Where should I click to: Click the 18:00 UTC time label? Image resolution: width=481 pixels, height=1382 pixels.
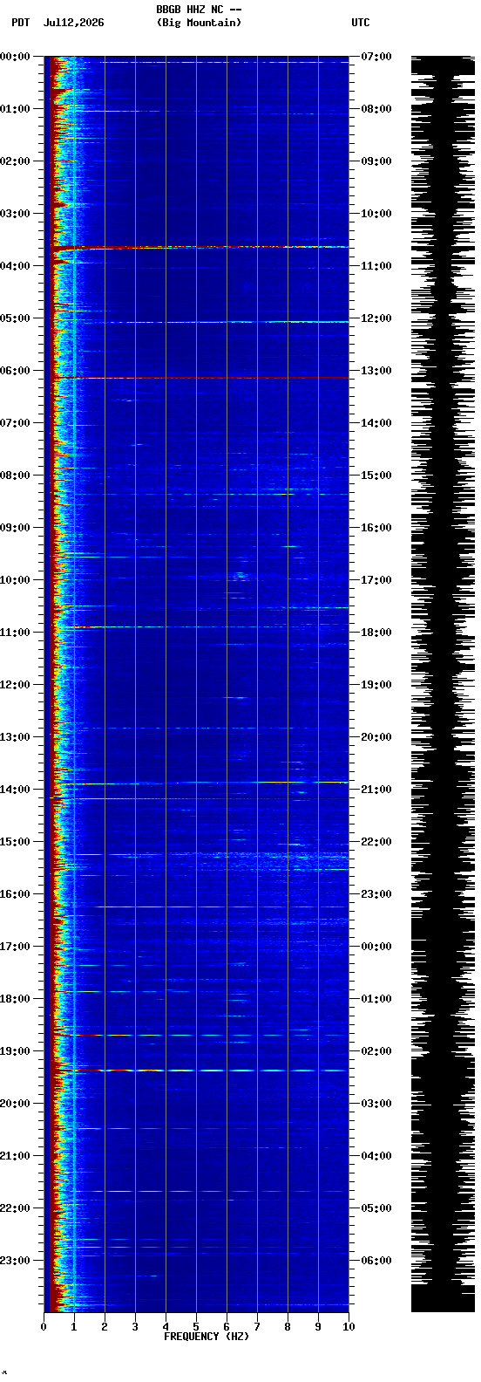tap(376, 633)
